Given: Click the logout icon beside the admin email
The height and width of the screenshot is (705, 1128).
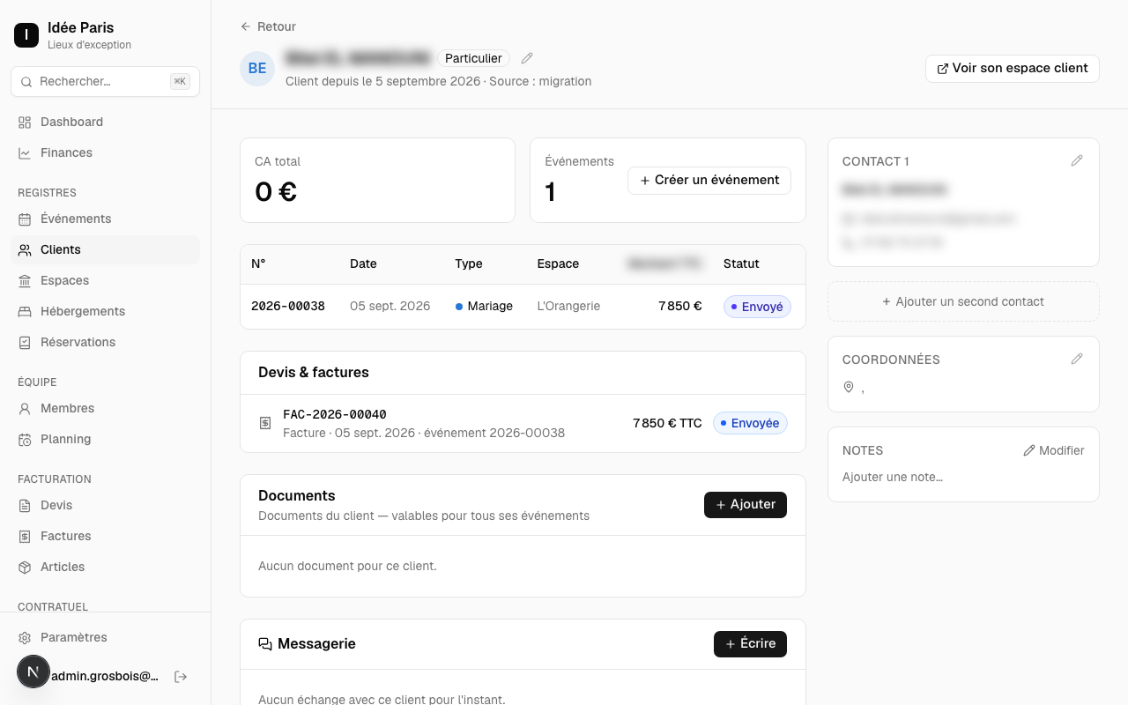Looking at the screenshot, I should (181, 677).
